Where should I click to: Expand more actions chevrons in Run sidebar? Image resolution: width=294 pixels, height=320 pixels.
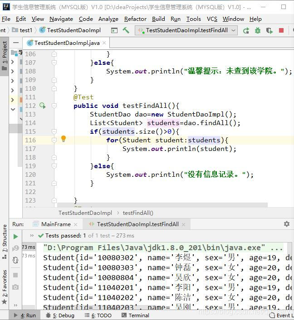[15, 305]
